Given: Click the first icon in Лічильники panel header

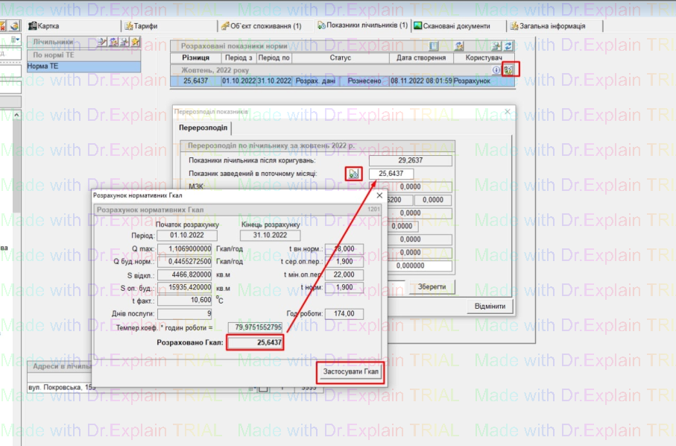Looking at the screenshot, I should coord(102,42).
